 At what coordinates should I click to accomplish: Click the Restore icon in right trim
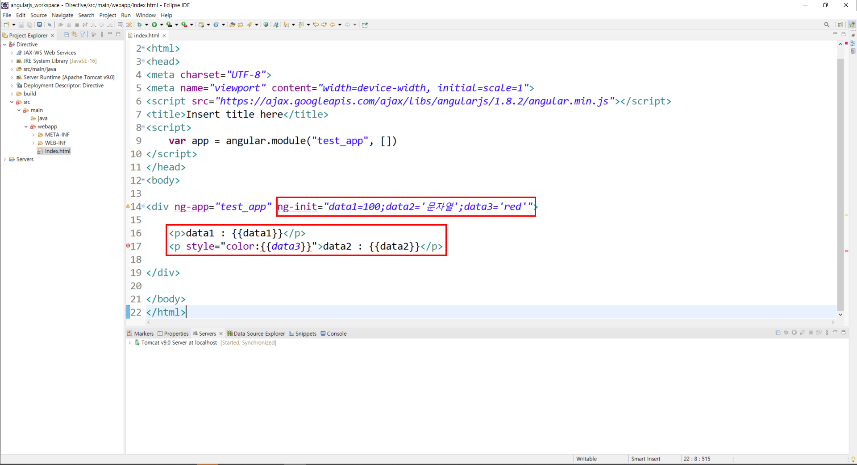point(853,35)
